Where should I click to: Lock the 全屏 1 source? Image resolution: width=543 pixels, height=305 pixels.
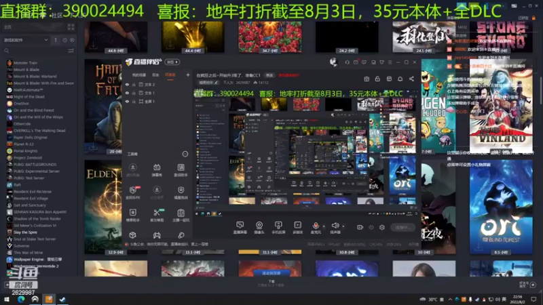point(134,102)
